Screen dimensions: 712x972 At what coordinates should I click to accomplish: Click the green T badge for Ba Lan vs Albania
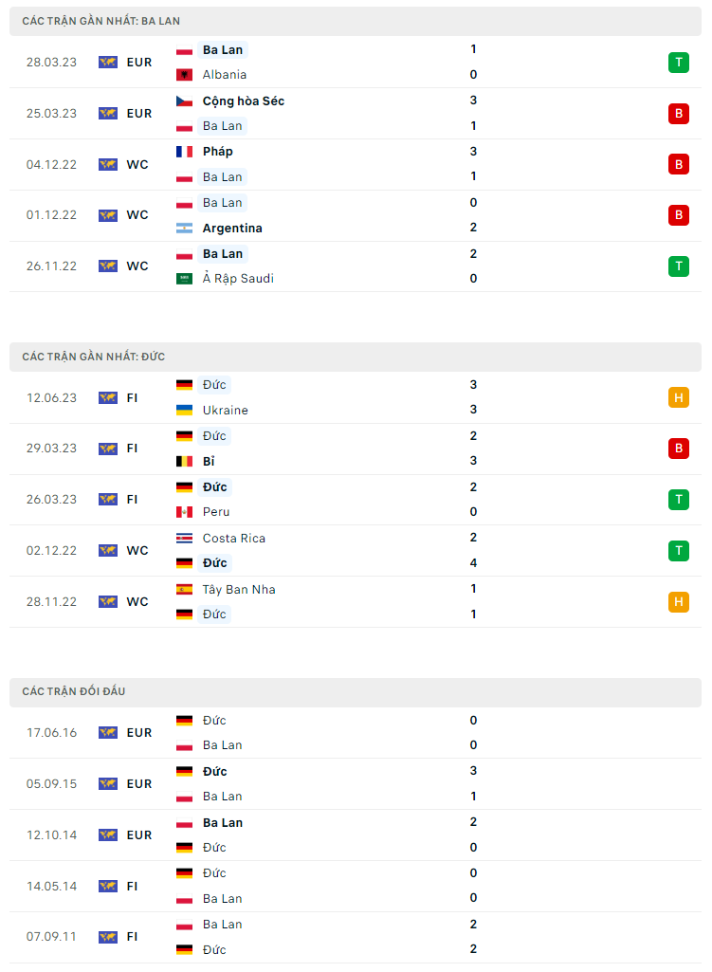678,63
